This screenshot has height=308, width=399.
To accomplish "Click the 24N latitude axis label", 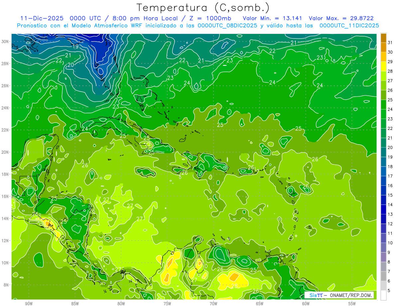I will tap(5, 108).
